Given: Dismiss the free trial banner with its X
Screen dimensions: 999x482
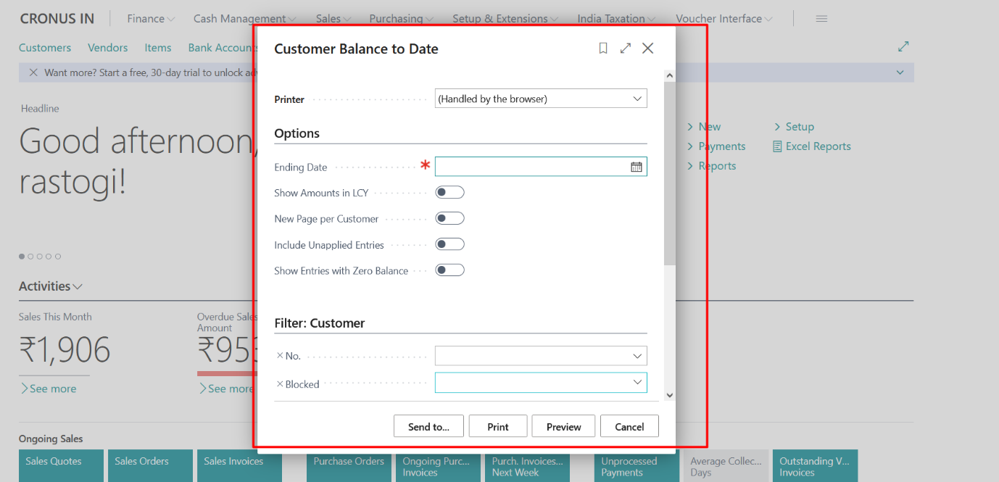Looking at the screenshot, I should pyautogui.click(x=33, y=72).
